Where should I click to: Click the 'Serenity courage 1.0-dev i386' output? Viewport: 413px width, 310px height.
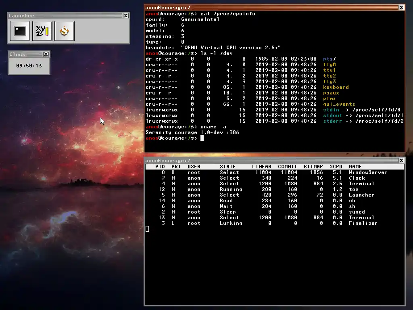click(192, 132)
